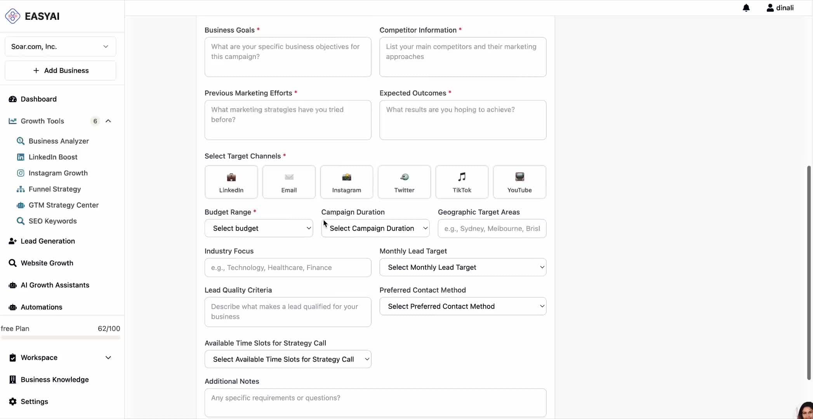Click the Add Business button
813x419 pixels.
pos(60,70)
